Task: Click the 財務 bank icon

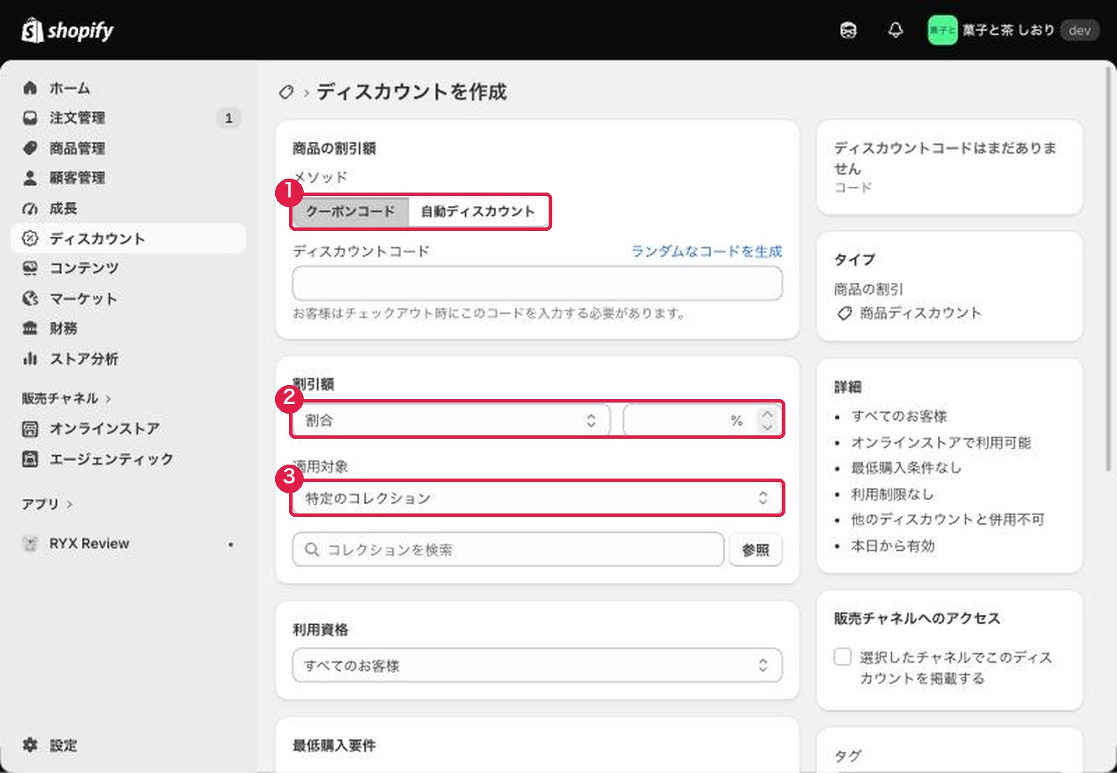Action: [x=30, y=328]
